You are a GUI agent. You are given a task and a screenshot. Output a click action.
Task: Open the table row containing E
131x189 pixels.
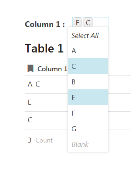[47, 102]
